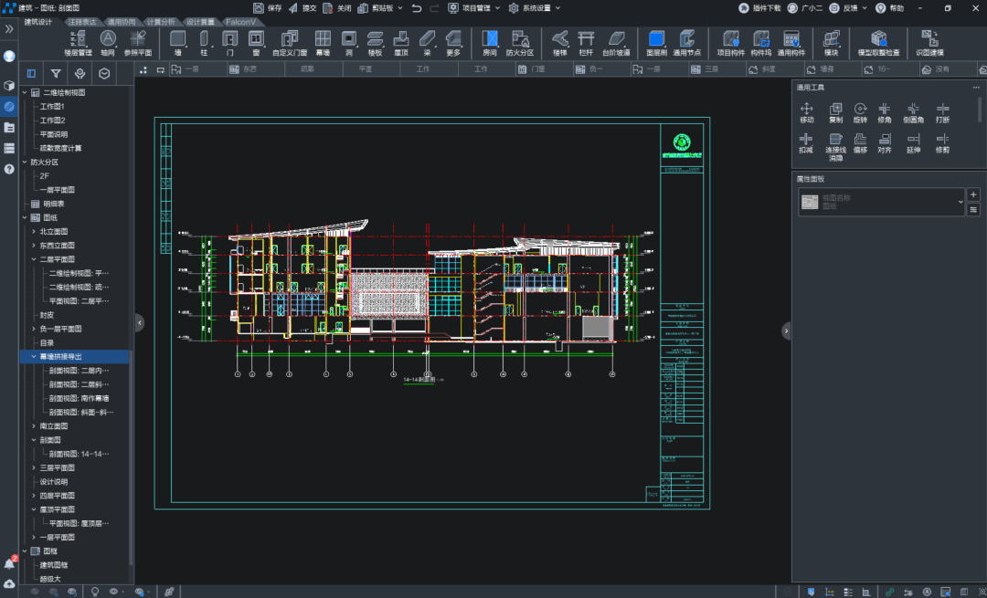This screenshot has width=987, height=598.
Task: Click the 提交 submit button
Action: 302,8
